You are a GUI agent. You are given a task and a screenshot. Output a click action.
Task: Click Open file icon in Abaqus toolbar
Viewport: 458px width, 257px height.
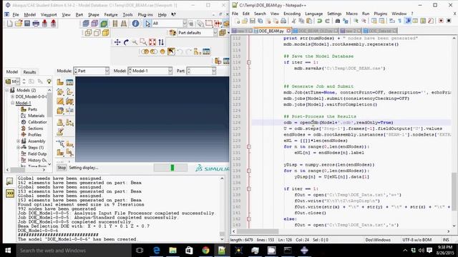[x=19, y=24]
